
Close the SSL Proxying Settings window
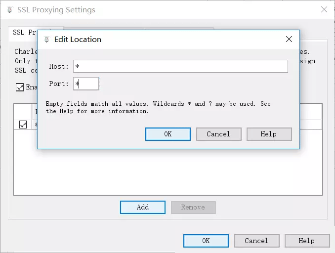pyautogui.click(x=324, y=10)
